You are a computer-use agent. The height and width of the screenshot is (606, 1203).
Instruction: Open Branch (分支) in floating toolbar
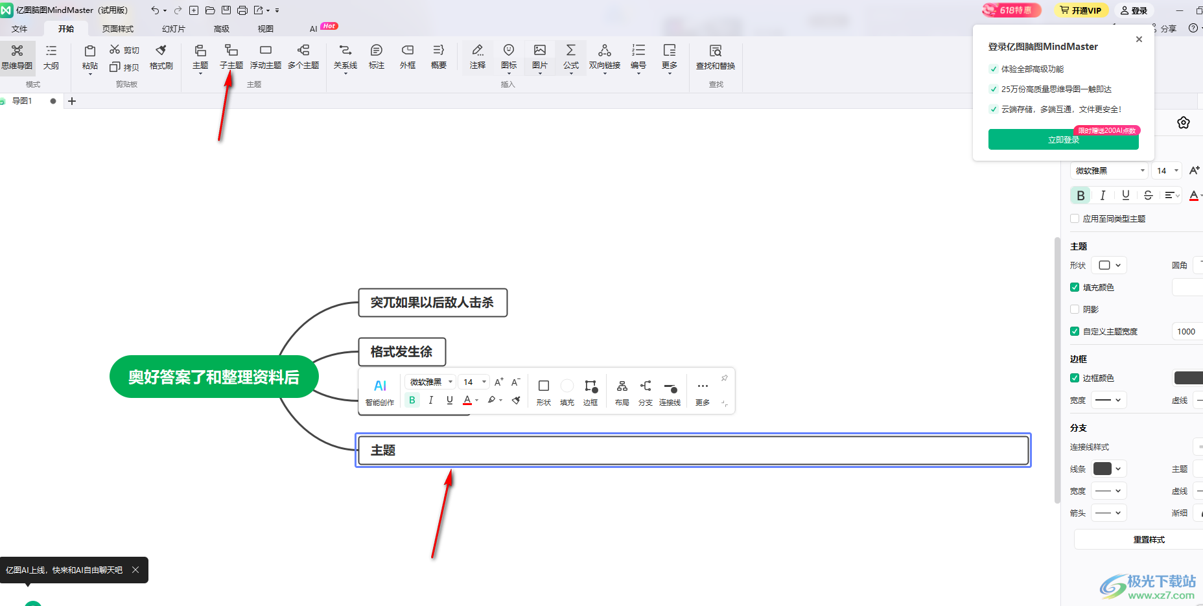[x=646, y=393]
